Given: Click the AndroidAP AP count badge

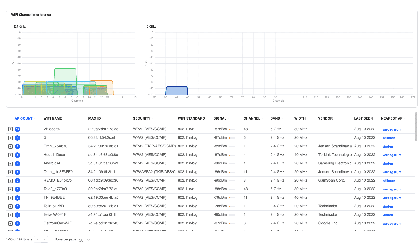Looking at the screenshot, I should [x=17, y=163].
